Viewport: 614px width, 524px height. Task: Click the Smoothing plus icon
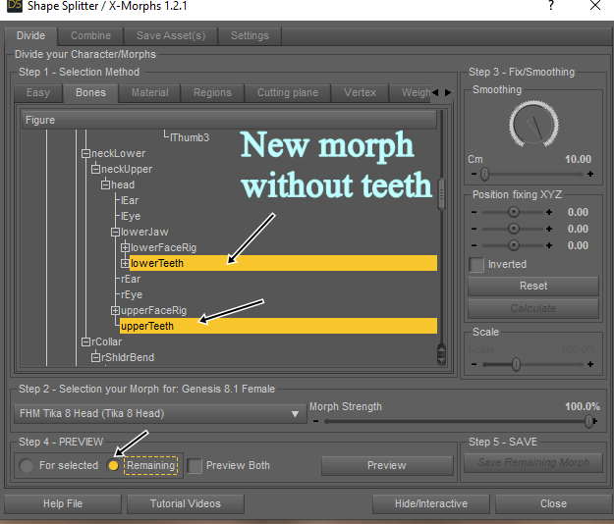(x=590, y=174)
